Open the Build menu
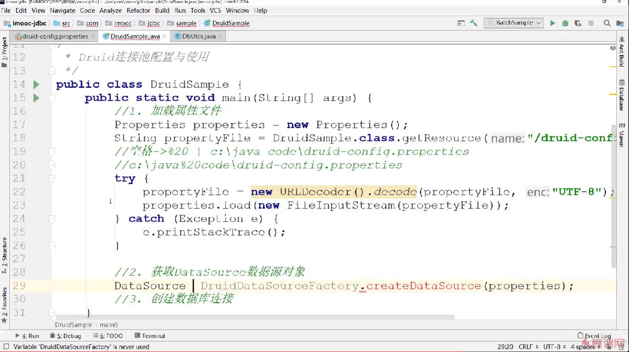Image resolution: width=629 pixels, height=352 pixels. pos(162,10)
